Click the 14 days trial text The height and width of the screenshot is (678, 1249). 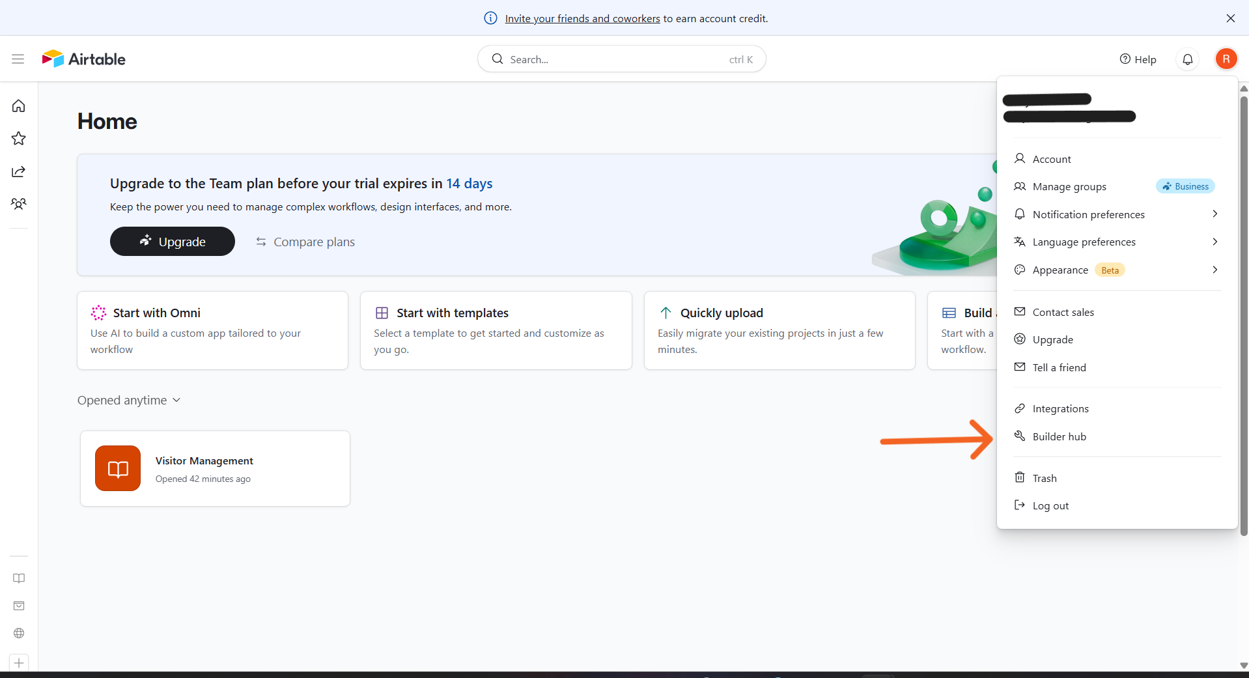(470, 184)
